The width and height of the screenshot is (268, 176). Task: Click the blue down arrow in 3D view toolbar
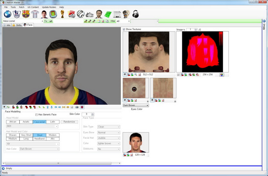click(52, 107)
